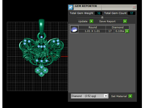This screenshot has width=144, height=108.
Task: Click the Total Gem Weight label
Action: pyautogui.click(x=81, y=13)
